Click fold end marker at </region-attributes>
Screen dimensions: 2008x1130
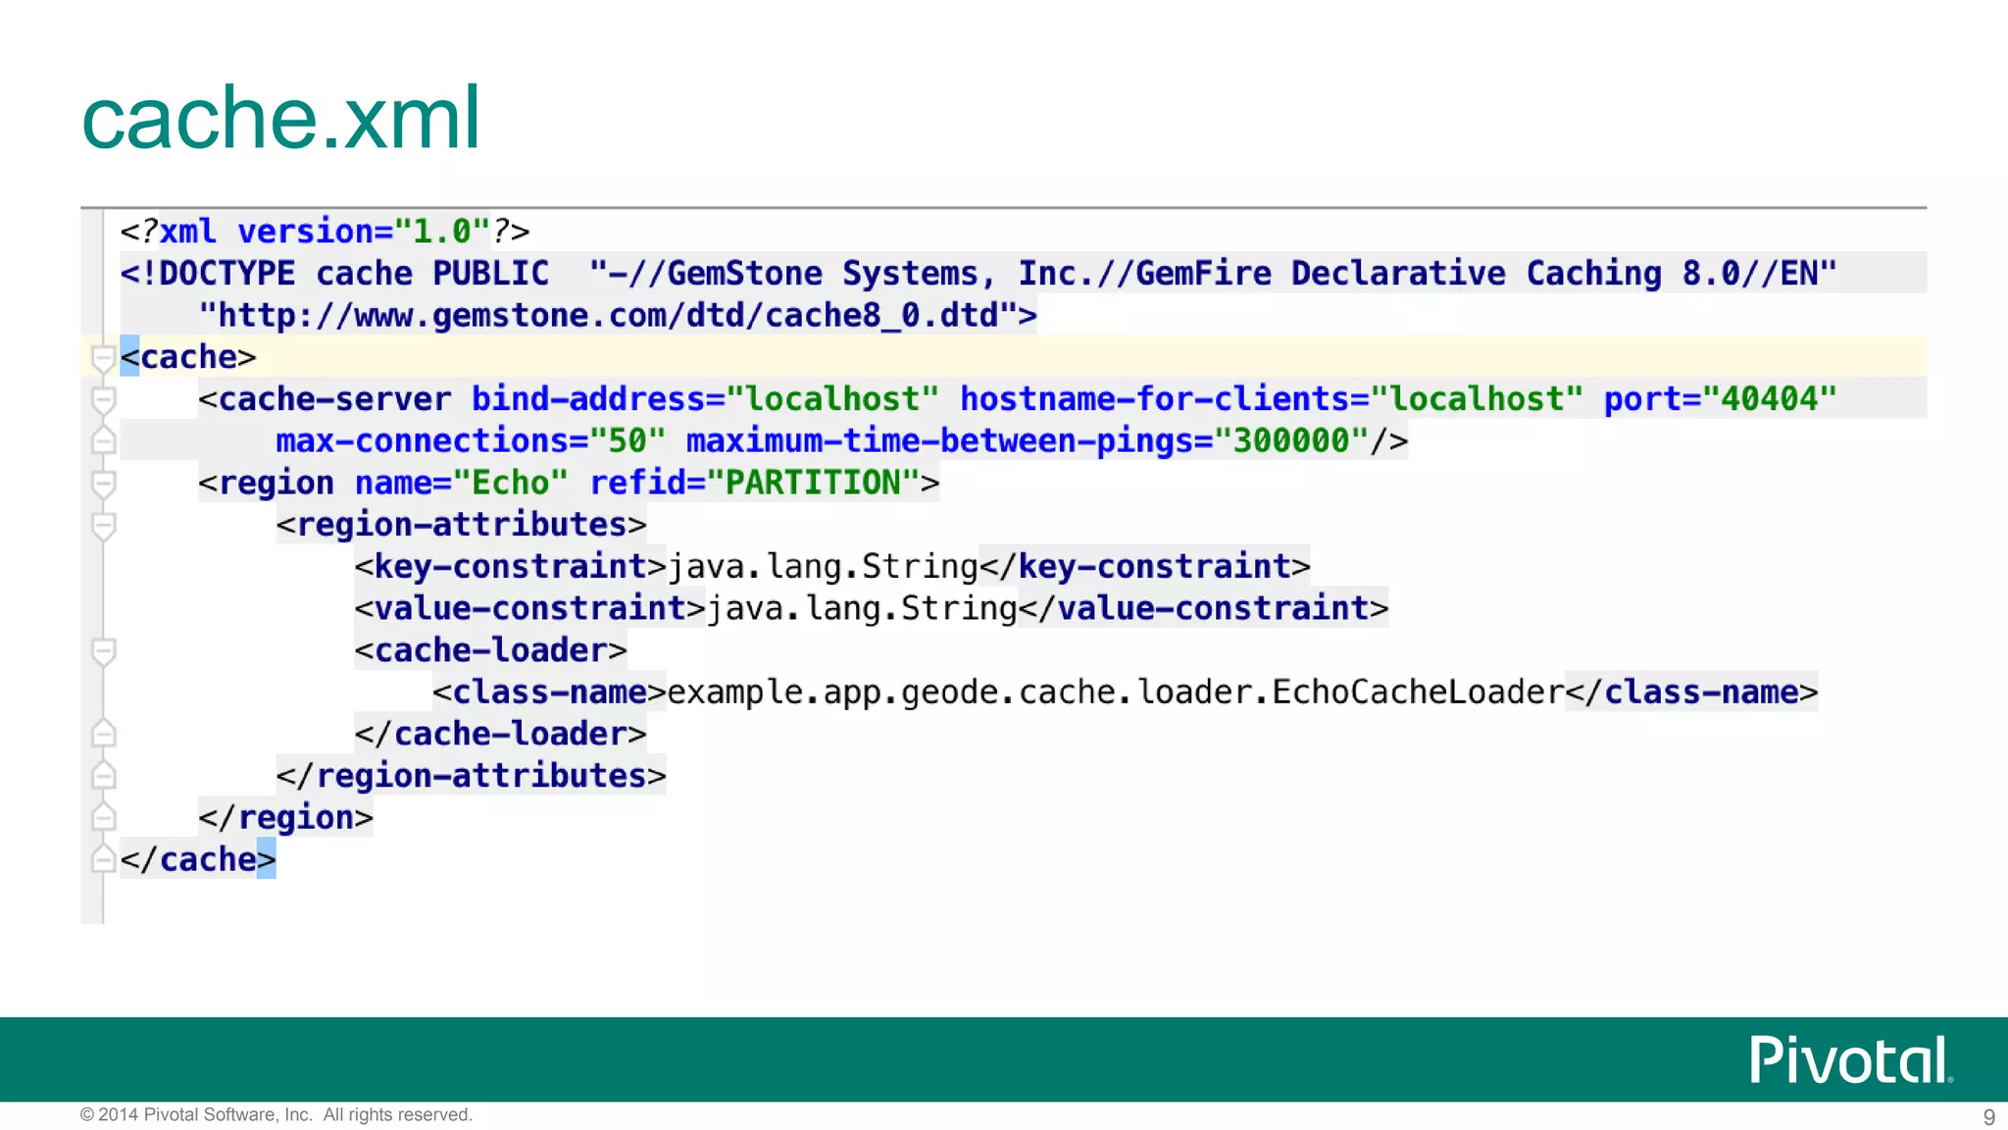coord(103,775)
